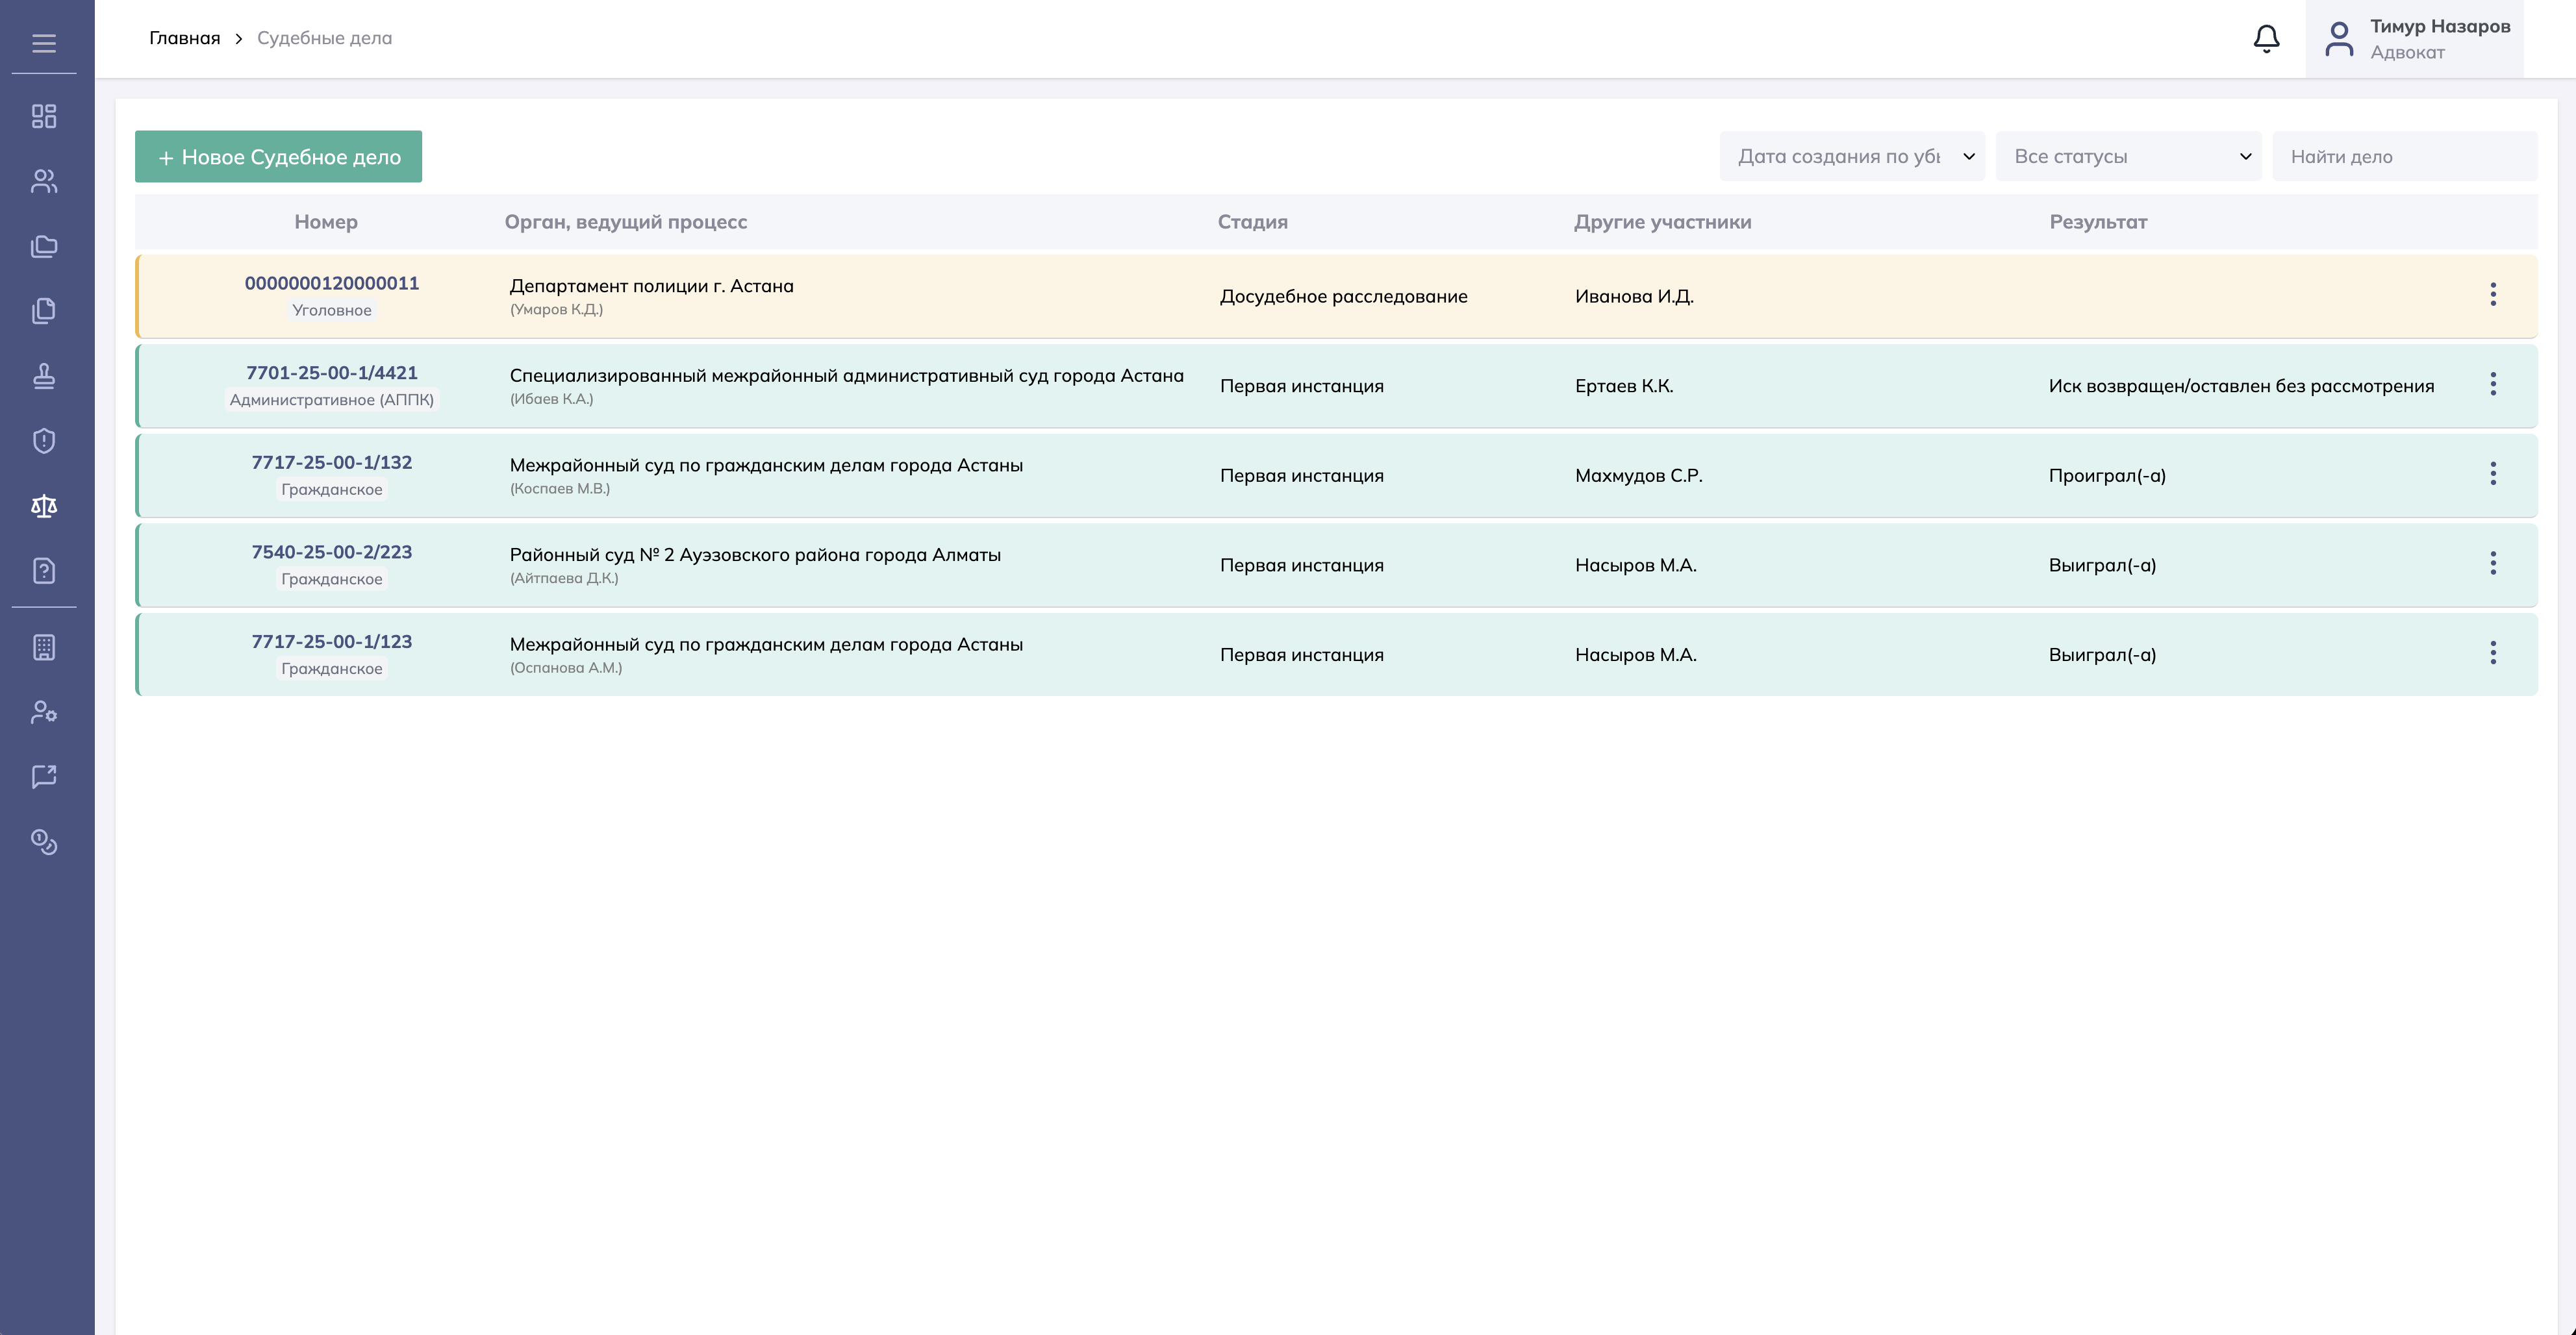
Task: Open the hamburger menu in sidebar
Action: [x=44, y=43]
